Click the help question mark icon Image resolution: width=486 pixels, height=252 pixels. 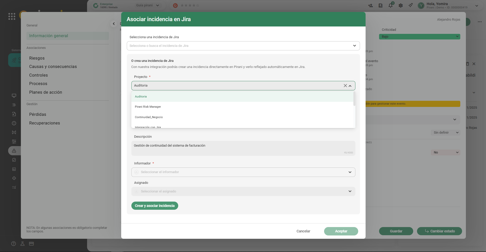pyautogui.click(x=14, y=244)
